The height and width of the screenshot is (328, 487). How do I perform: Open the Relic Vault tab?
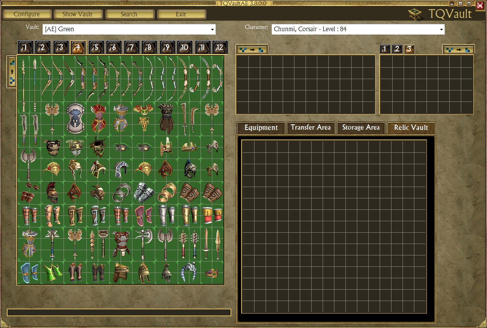pos(411,128)
